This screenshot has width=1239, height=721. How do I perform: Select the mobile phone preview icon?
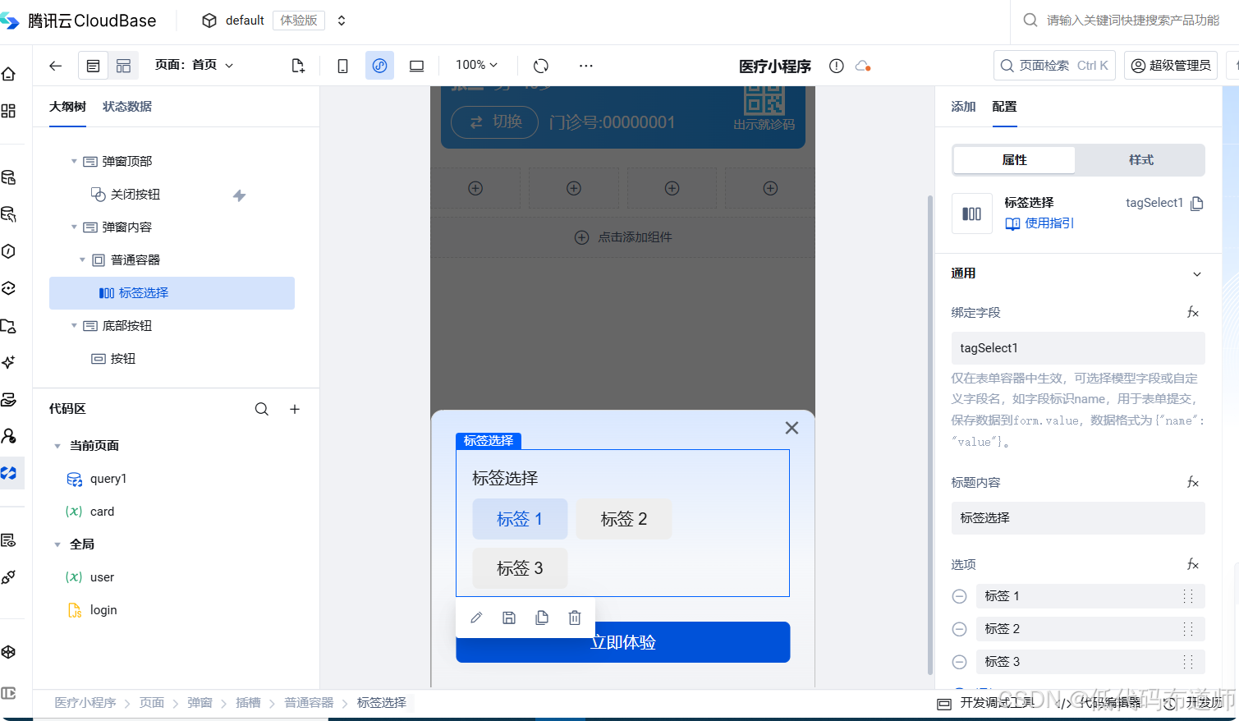(342, 65)
